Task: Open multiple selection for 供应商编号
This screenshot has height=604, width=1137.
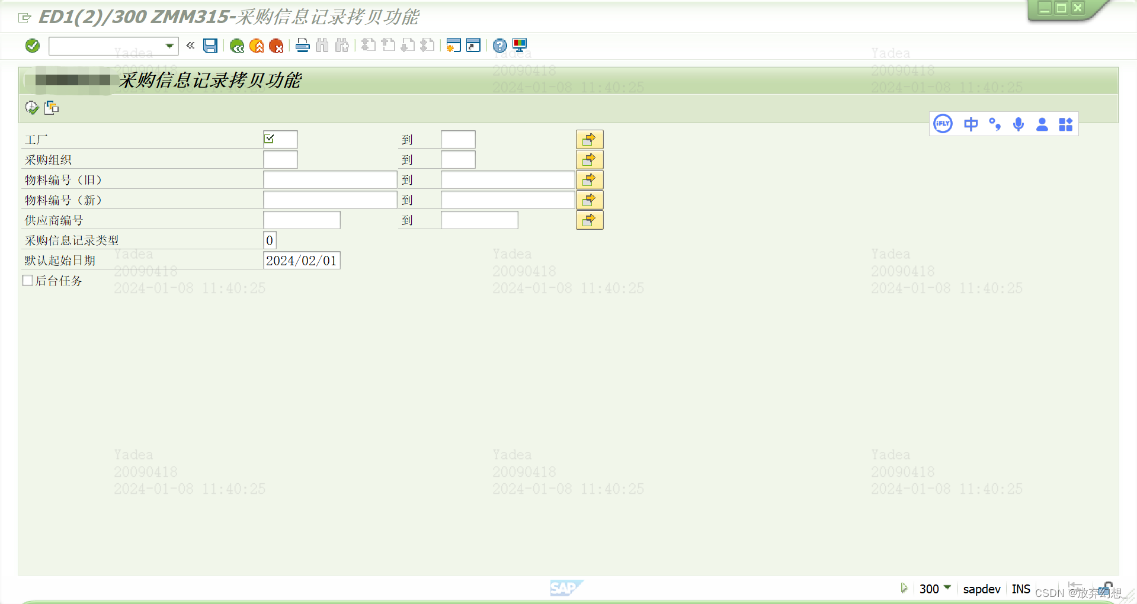Action: tap(590, 220)
